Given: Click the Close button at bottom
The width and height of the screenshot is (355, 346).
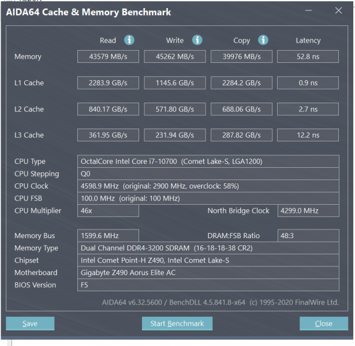Looking at the screenshot, I should [x=323, y=324].
